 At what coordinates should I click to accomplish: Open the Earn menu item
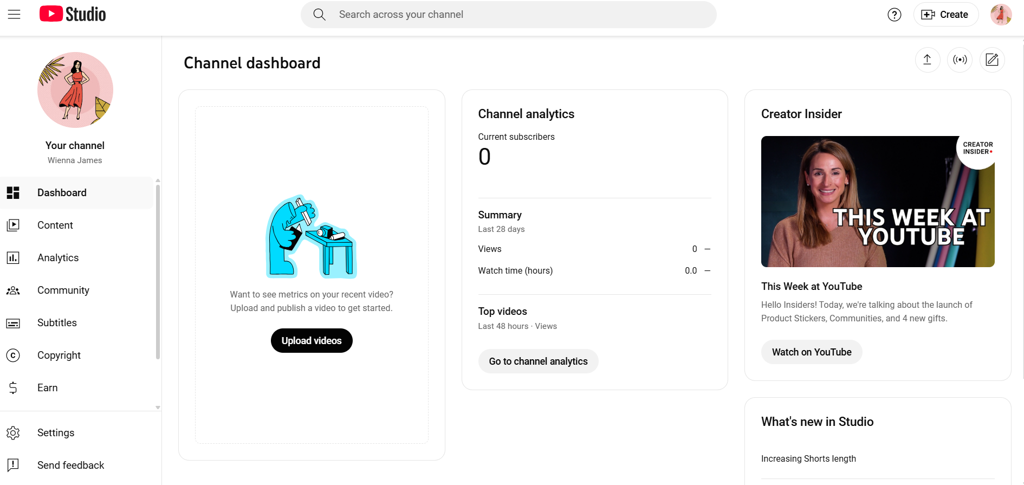[76, 388]
